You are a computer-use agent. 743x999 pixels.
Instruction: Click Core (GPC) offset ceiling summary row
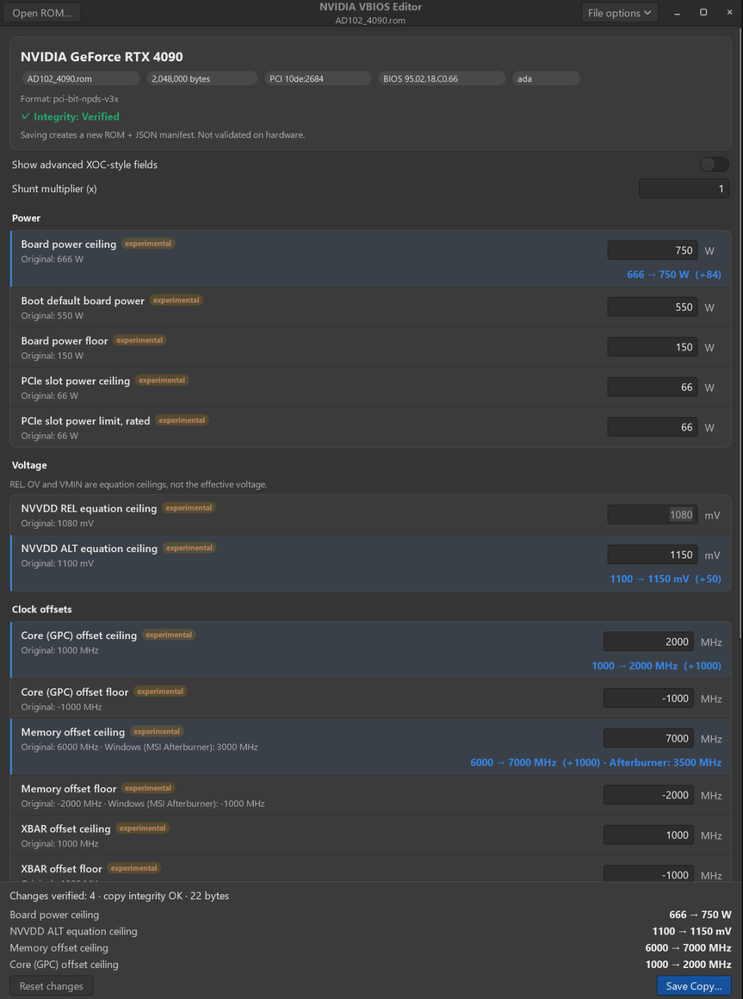pos(370,964)
